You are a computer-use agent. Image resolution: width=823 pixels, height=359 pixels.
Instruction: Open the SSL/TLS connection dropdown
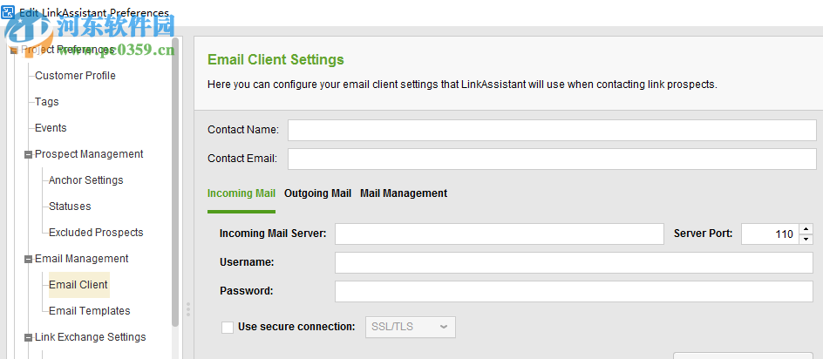point(411,327)
